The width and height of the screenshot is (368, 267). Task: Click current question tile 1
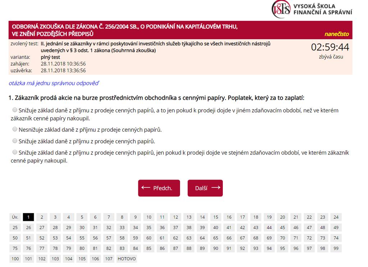(28, 217)
